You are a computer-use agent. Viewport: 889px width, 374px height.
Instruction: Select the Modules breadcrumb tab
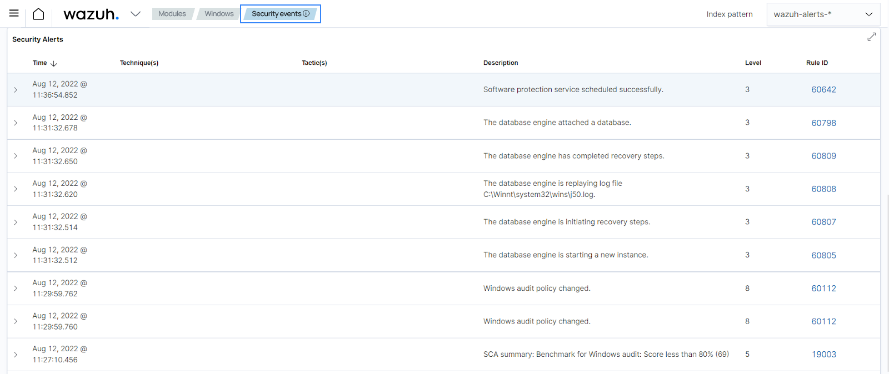click(172, 14)
